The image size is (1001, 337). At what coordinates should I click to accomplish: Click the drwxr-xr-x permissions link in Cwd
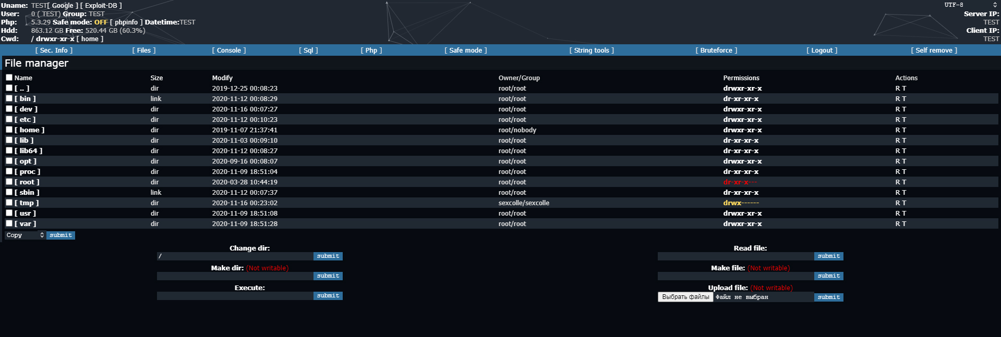coord(55,39)
